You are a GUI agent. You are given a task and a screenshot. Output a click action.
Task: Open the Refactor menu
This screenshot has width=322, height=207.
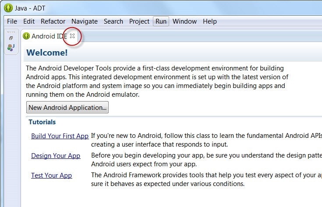[x=53, y=21]
